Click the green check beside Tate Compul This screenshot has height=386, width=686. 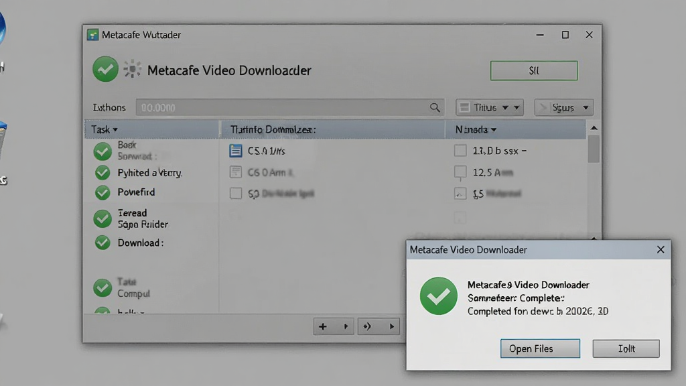pos(102,287)
